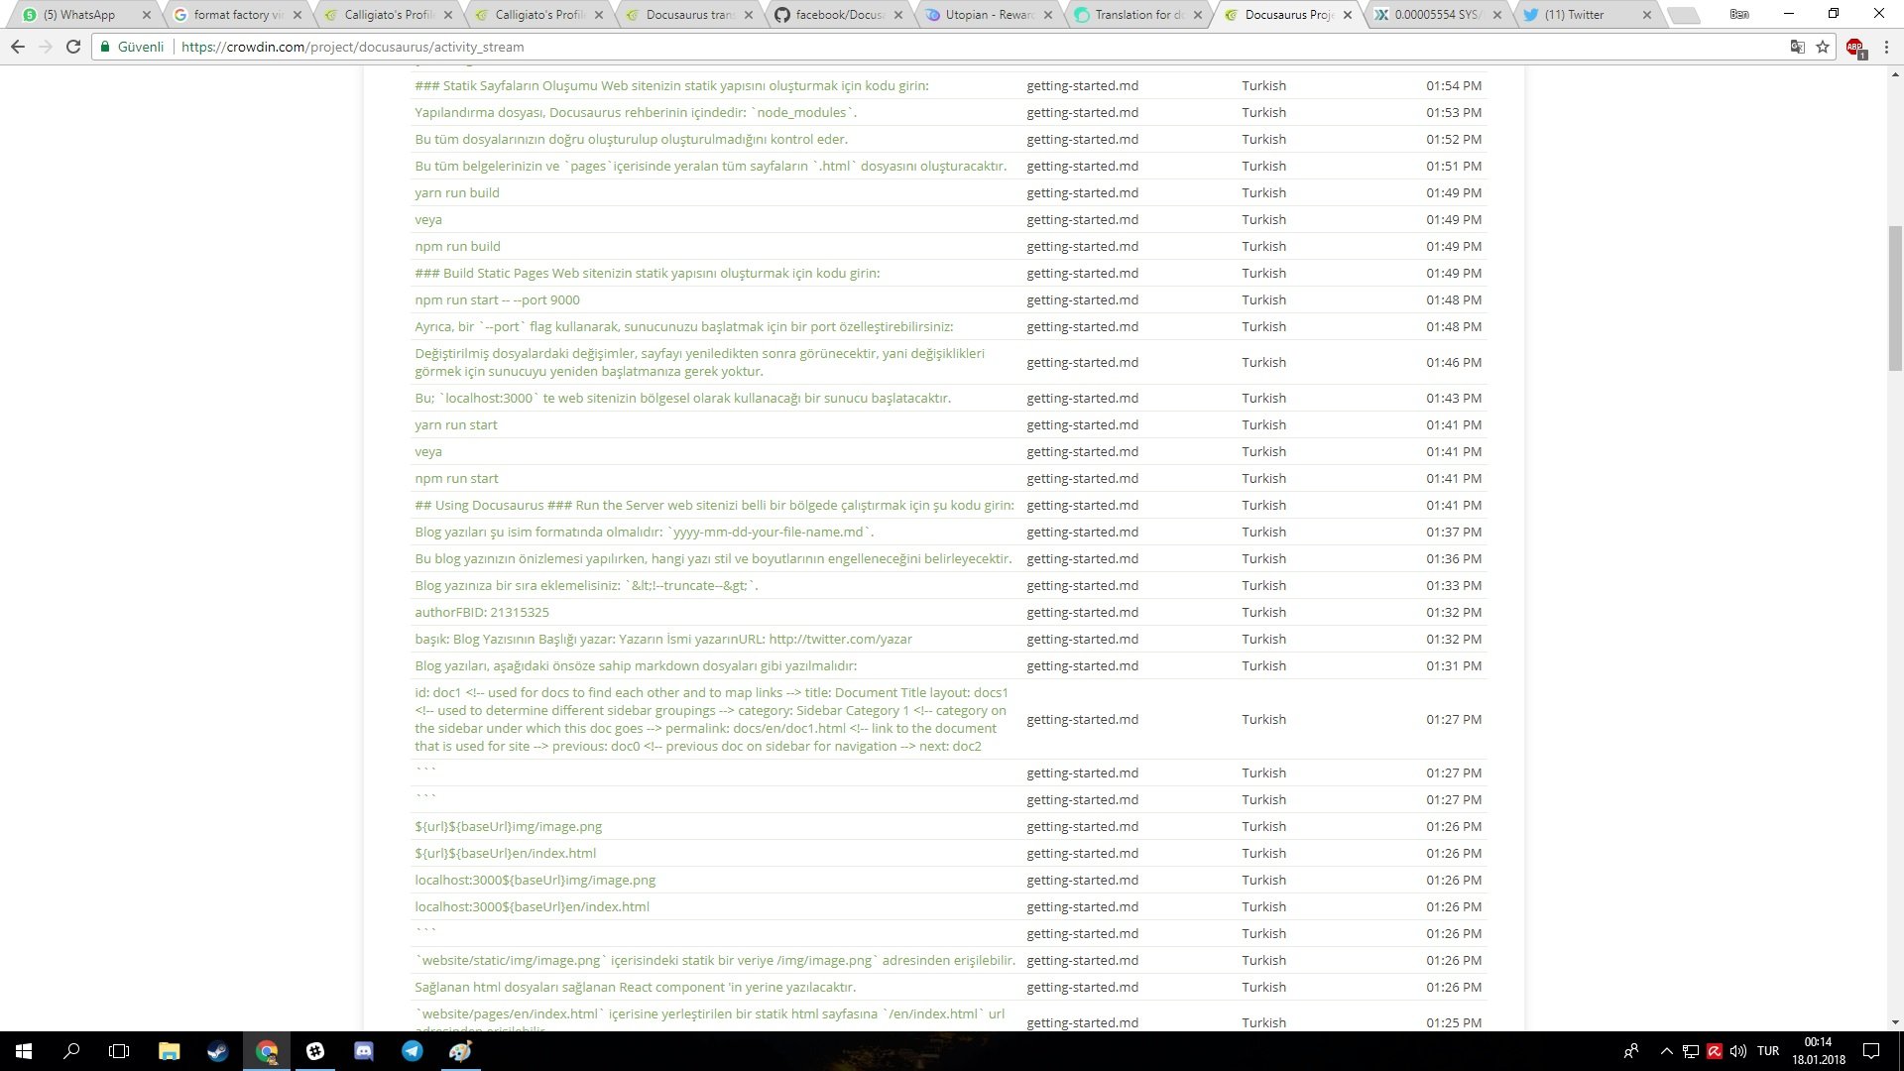
Task: Switch to the 0.00005554 SYS tab
Action: pos(1438,15)
